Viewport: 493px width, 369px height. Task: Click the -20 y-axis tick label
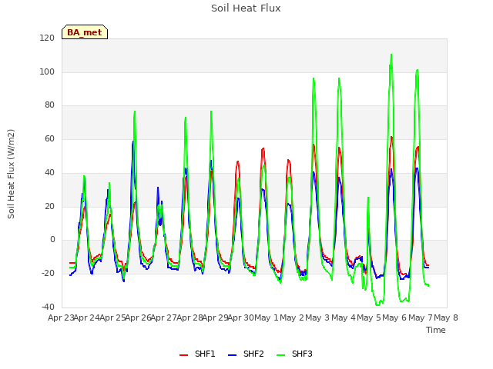coord(48,274)
